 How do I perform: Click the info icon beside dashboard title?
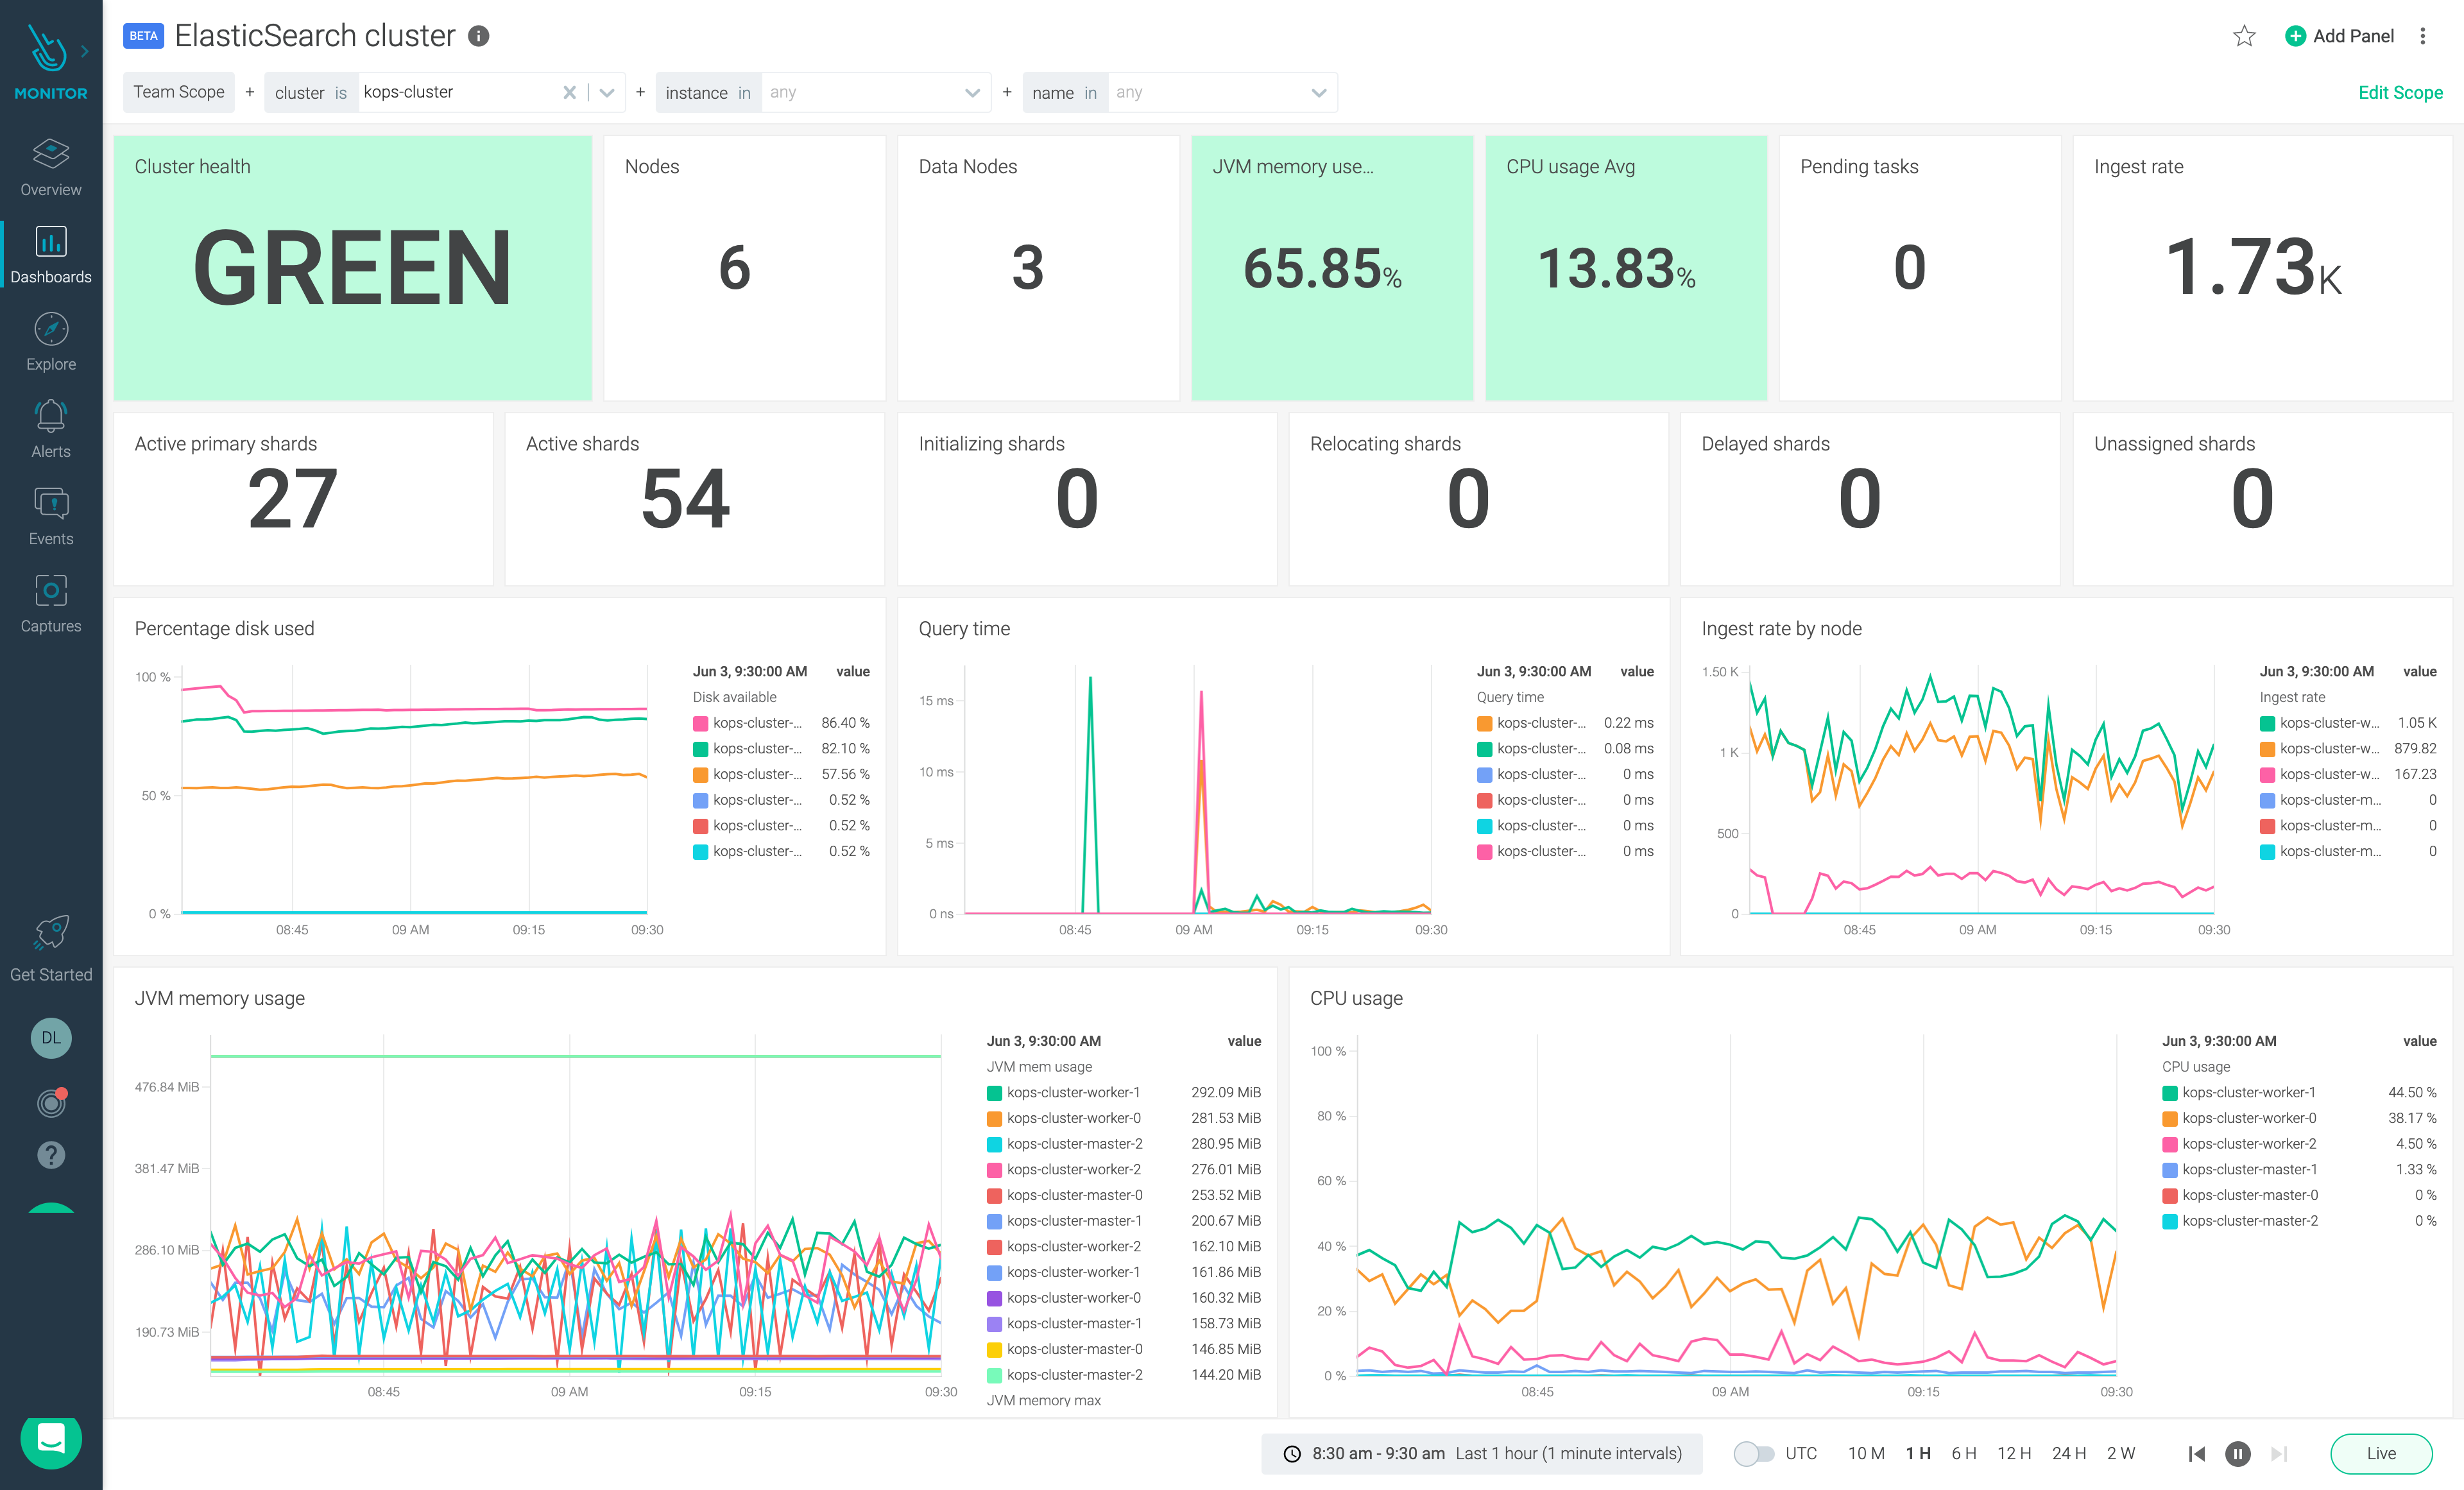pos(479,36)
